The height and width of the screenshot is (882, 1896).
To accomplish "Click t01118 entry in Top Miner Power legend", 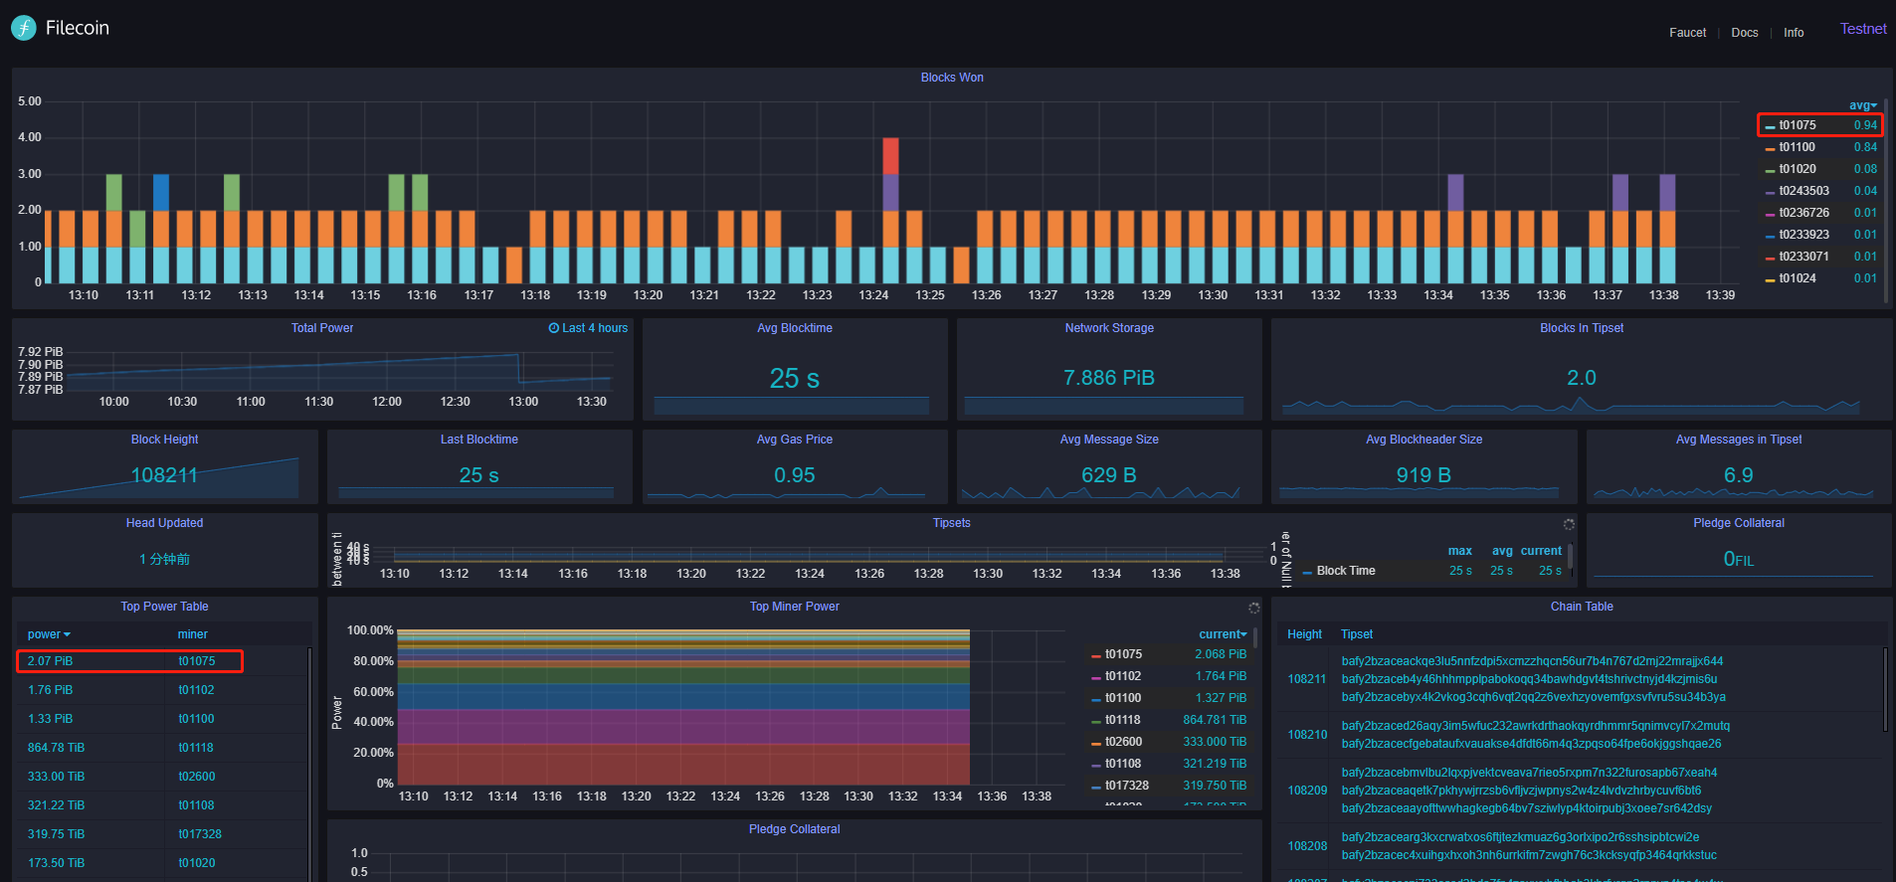I will 1123,720.
